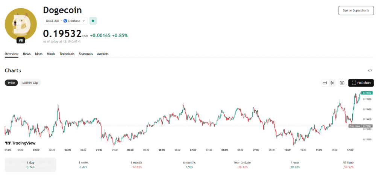385x177 pixels.
Task: Switch to the Seasonals tab
Action: click(x=86, y=54)
